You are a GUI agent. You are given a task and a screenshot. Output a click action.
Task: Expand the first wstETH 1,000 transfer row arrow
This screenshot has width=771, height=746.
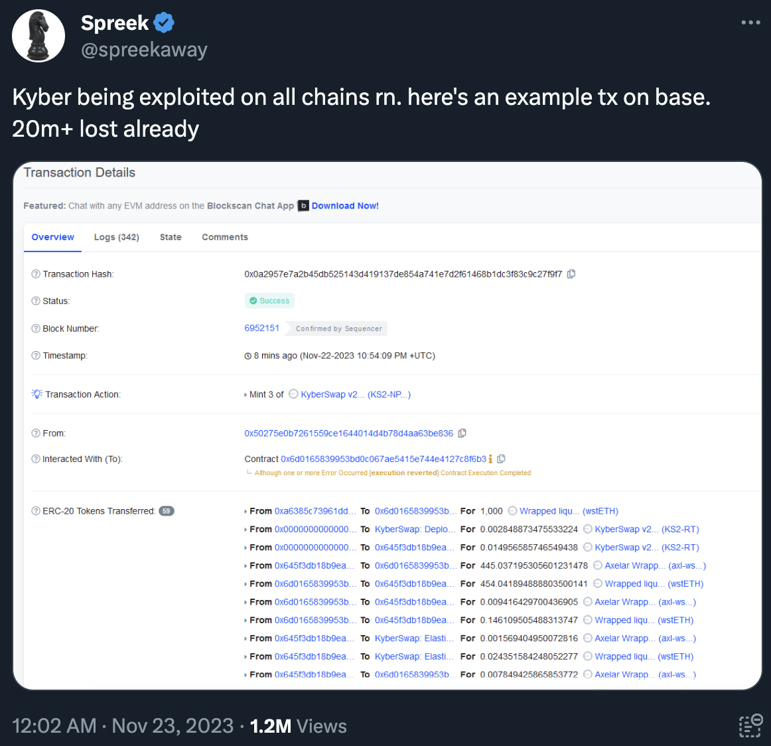click(x=245, y=512)
